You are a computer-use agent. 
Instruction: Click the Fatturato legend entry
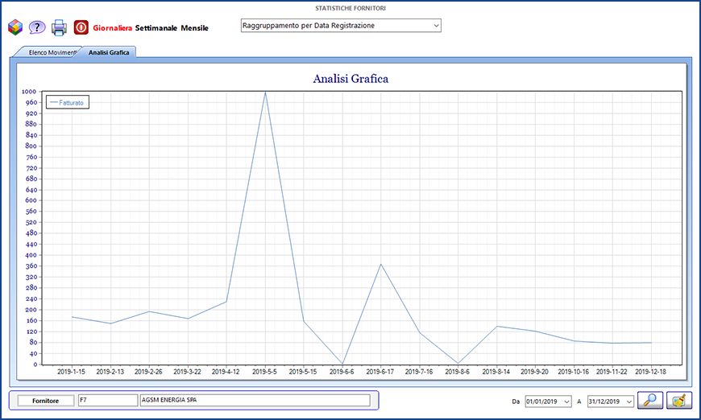(68, 102)
